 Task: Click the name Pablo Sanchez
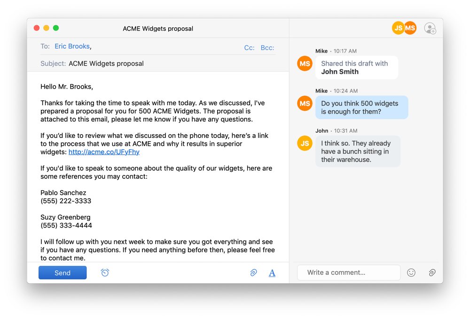[63, 193]
